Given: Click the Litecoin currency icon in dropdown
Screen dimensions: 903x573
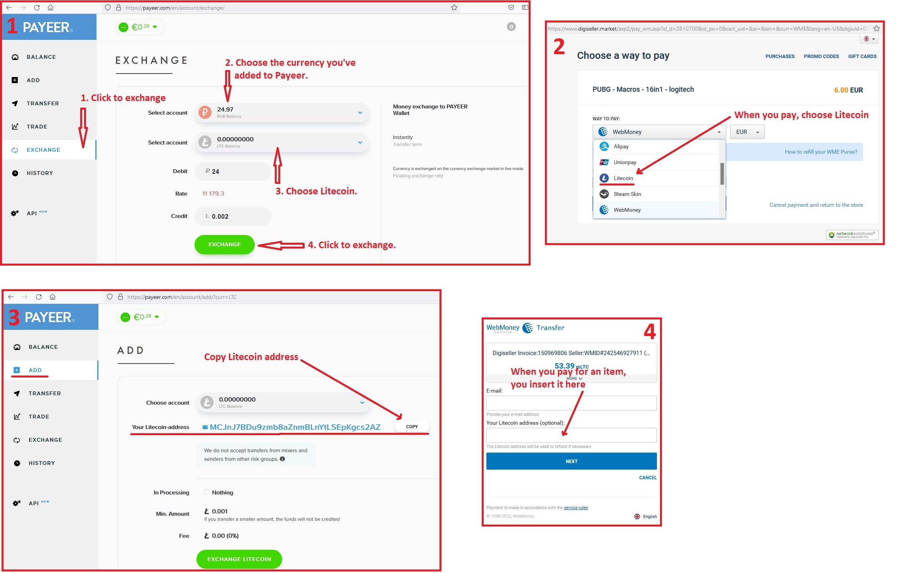Looking at the screenshot, I should click(605, 178).
